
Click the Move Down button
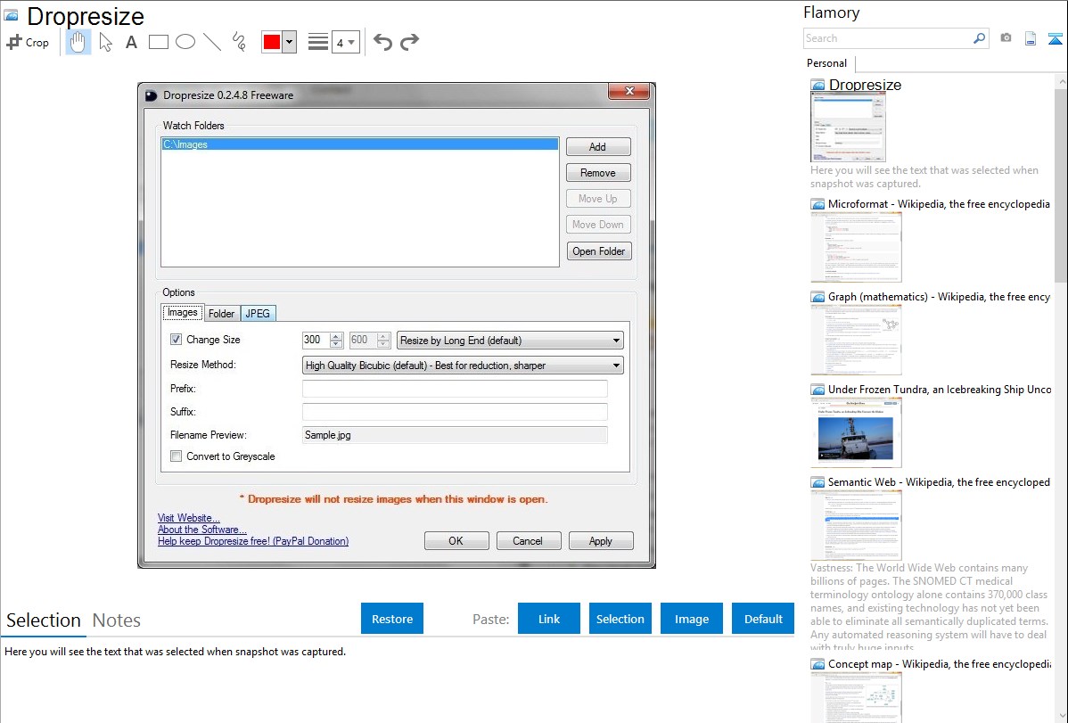coord(598,224)
